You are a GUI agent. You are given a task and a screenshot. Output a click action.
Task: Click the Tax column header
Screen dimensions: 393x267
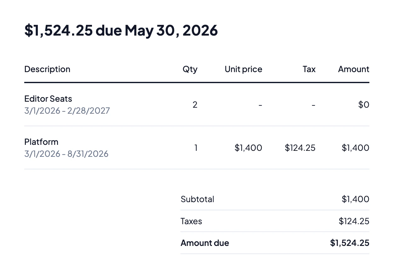(x=309, y=69)
